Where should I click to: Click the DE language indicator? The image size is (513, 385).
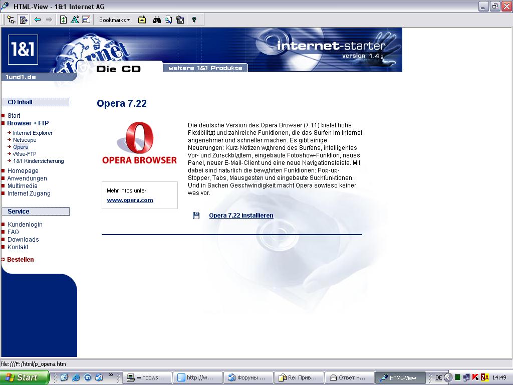click(439, 378)
